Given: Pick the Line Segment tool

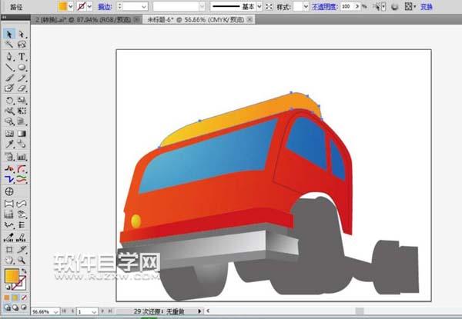Looking at the screenshot, I should tap(9, 68).
